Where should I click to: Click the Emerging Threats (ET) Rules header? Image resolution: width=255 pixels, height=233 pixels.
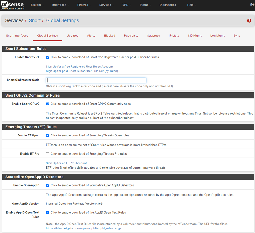coord(128,127)
